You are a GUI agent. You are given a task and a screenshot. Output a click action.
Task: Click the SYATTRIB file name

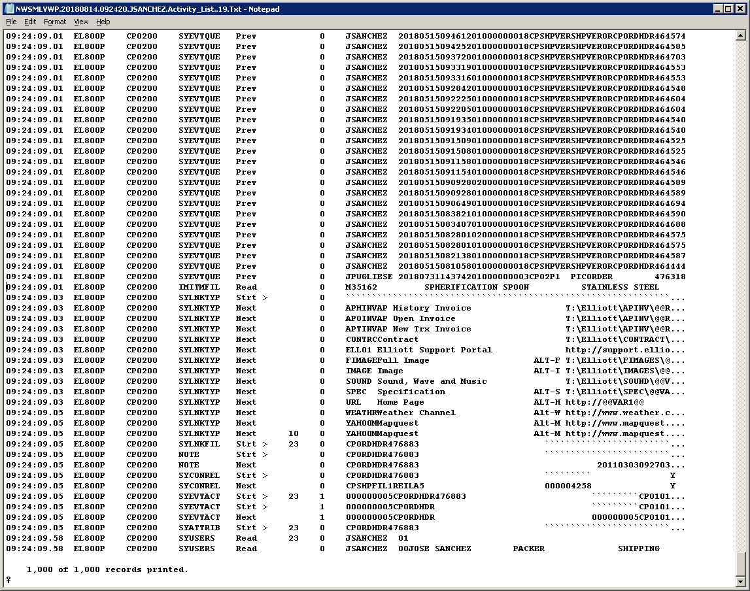[199, 528]
